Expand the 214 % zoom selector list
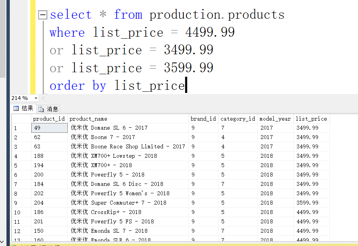 tap(36, 98)
